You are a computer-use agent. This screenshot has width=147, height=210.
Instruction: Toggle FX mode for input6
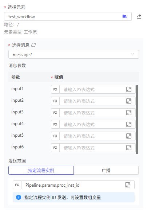coord(55,148)
